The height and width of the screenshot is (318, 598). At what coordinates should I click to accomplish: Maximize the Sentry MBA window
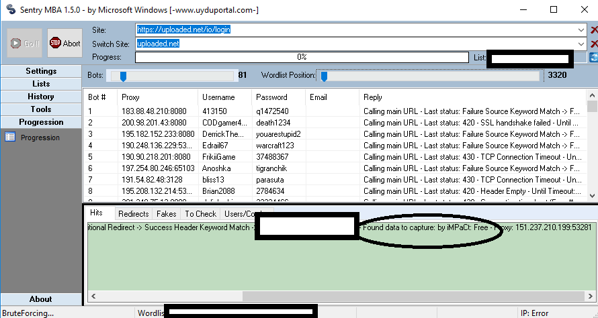point(554,9)
